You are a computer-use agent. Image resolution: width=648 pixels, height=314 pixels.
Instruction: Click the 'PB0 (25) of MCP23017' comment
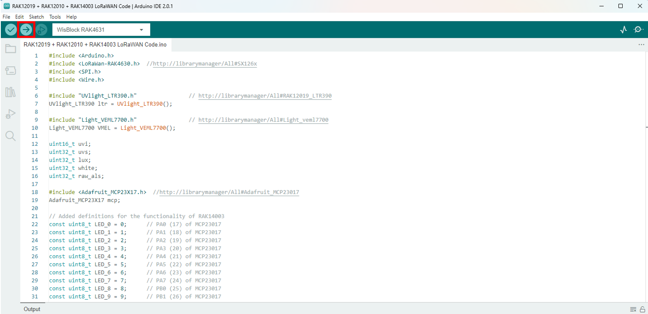[x=184, y=288]
